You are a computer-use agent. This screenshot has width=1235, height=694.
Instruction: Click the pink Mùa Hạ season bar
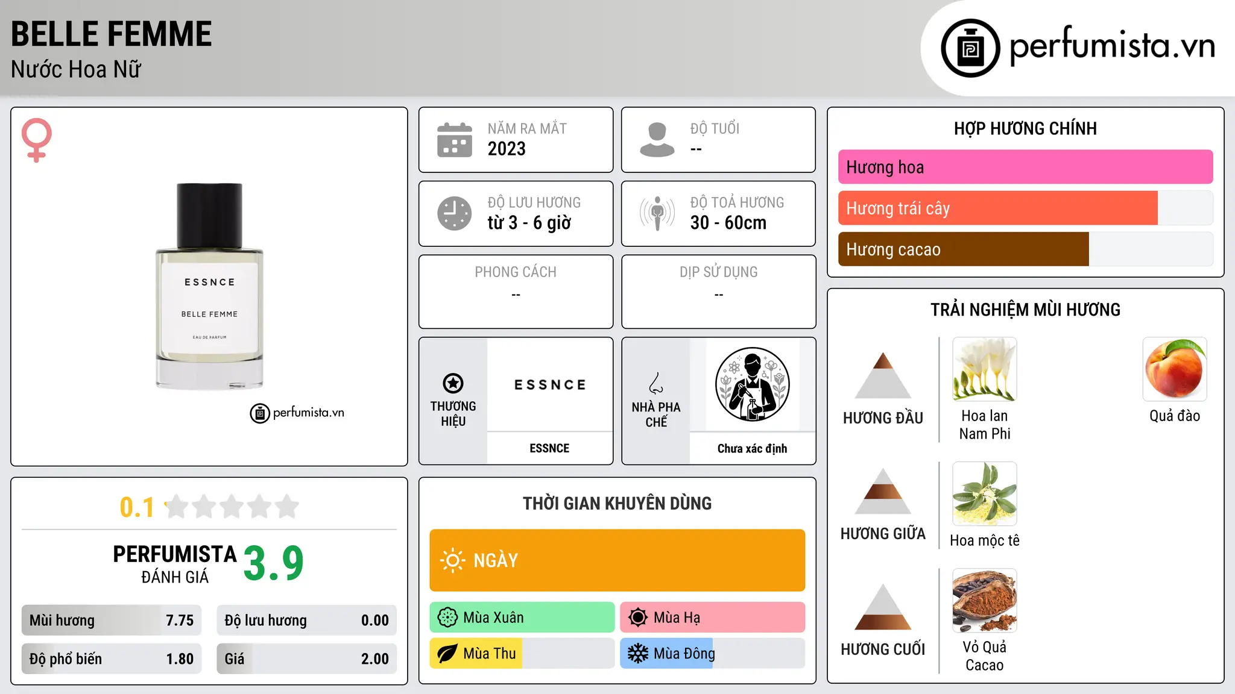coord(712,617)
